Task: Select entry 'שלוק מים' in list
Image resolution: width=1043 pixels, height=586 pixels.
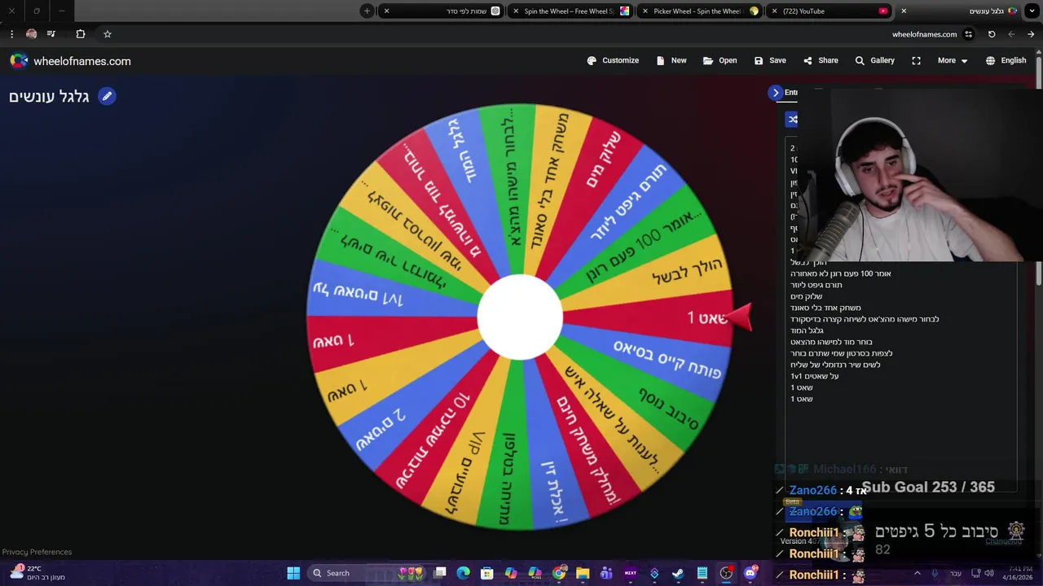Action: [x=806, y=296]
